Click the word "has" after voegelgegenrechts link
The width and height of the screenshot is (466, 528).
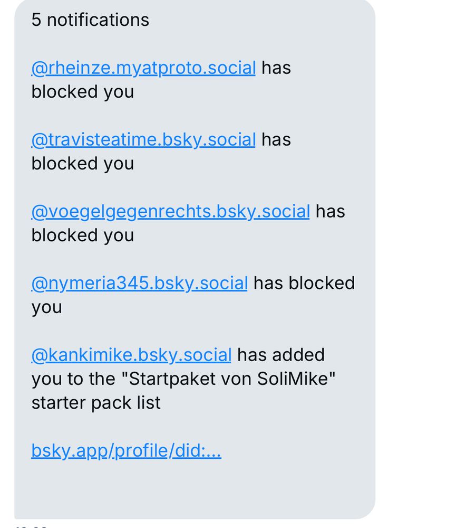[330, 211]
